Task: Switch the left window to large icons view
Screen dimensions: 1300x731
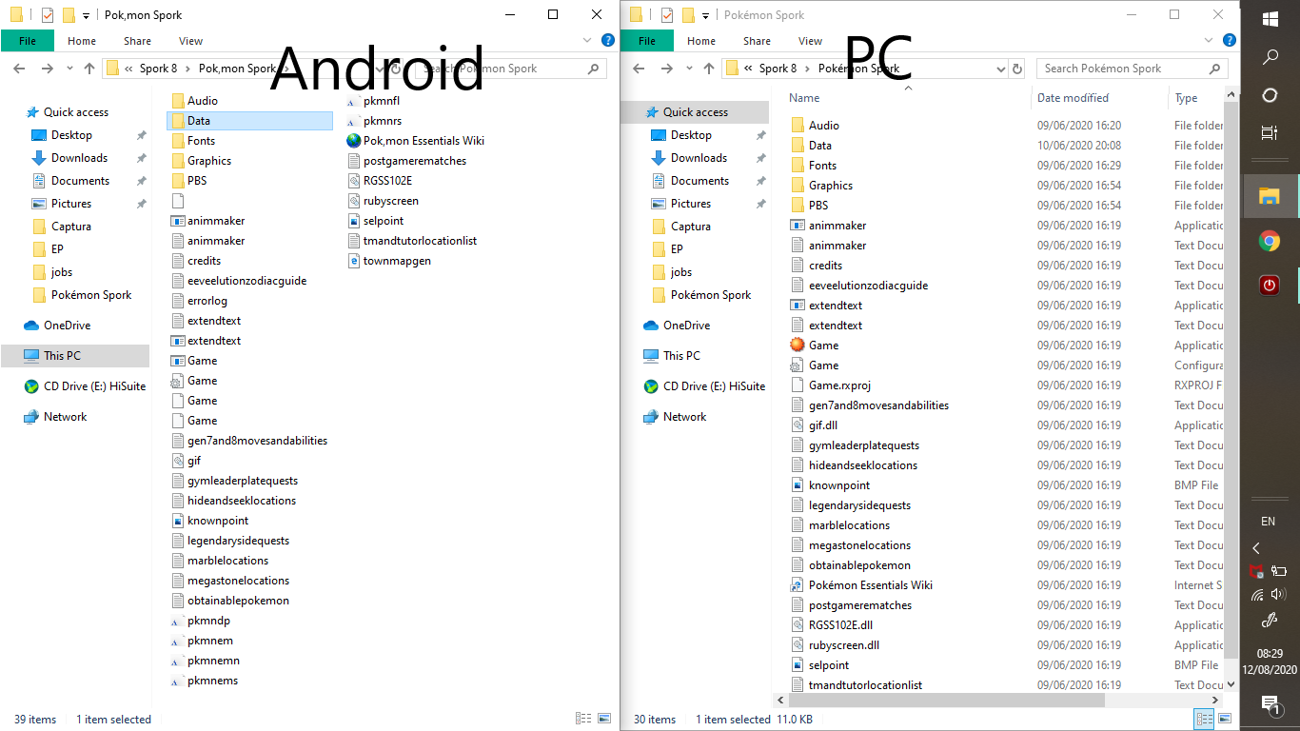Action: (603, 719)
